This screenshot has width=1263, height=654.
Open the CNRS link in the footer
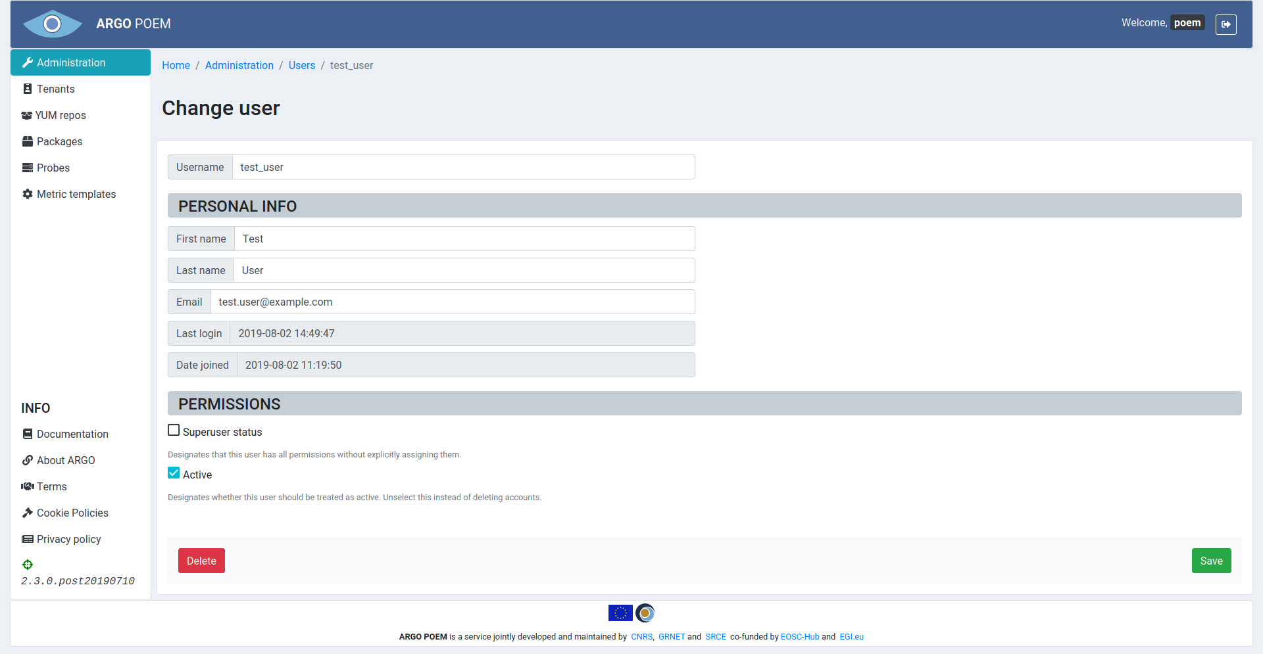coord(641,636)
